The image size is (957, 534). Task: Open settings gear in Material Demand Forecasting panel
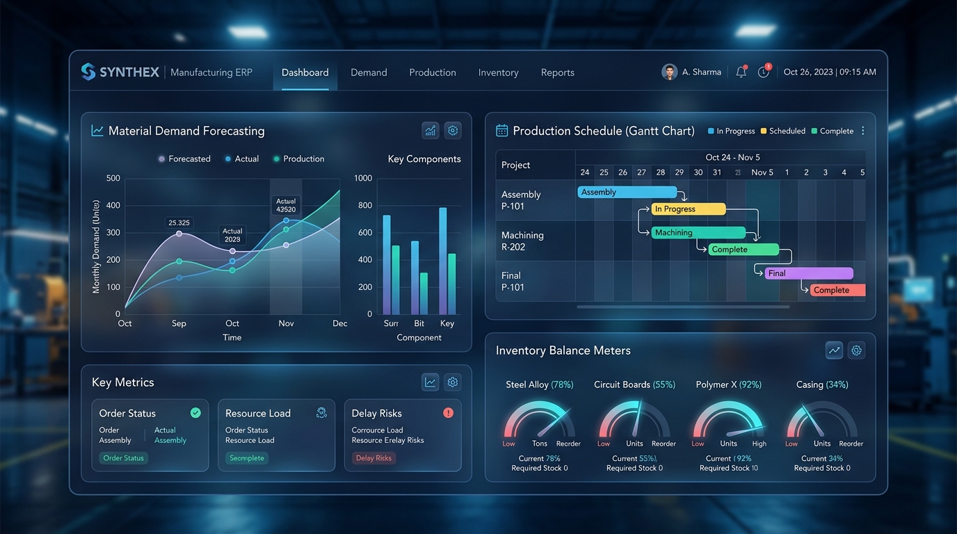point(453,130)
